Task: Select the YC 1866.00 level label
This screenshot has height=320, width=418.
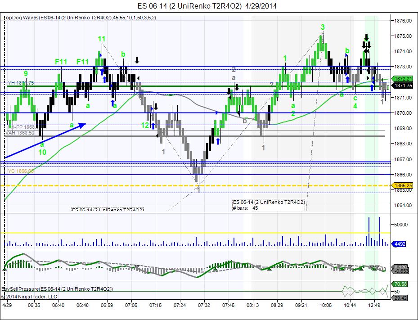Action: tap(21, 171)
